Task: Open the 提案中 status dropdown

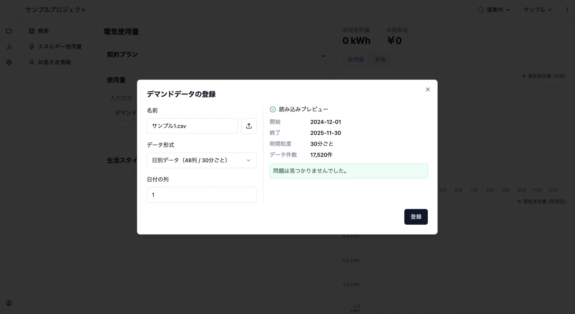Action: point(494,10)
